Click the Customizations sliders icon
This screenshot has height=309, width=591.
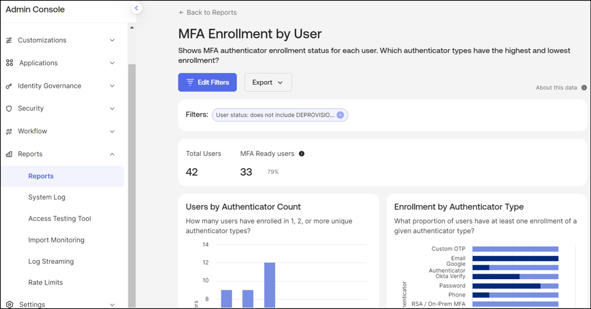(x=9, y=40)
